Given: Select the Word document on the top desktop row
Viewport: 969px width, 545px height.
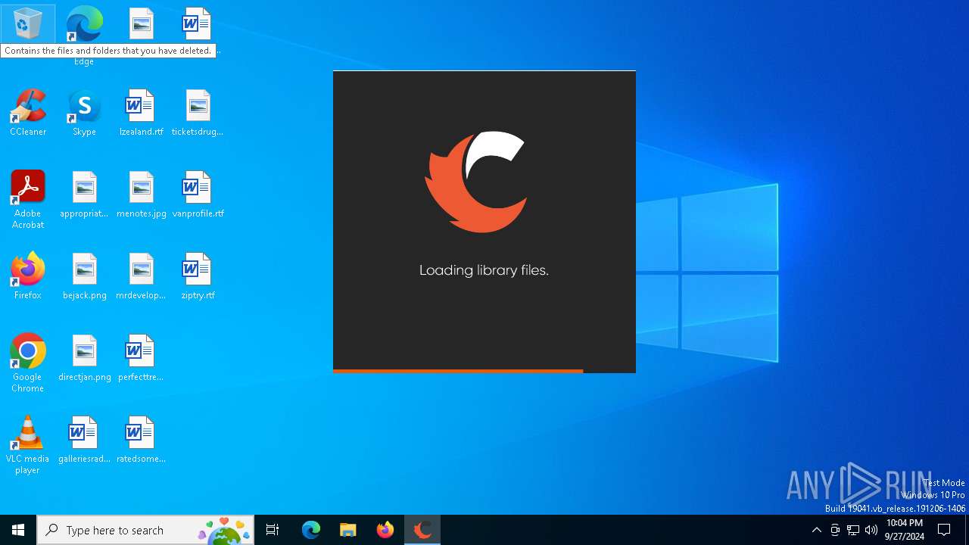Looking at the screenshot, I should [x=198, y=24].
